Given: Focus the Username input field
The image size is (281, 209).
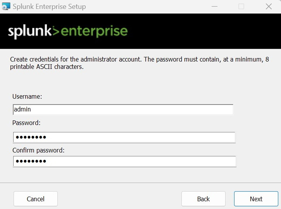Looking at the screenshot, I should click(123, 110).
